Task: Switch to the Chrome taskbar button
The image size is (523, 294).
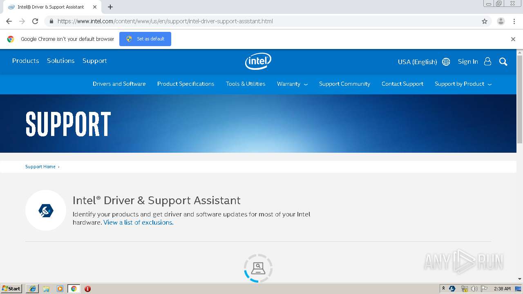Action: point(74,289)
